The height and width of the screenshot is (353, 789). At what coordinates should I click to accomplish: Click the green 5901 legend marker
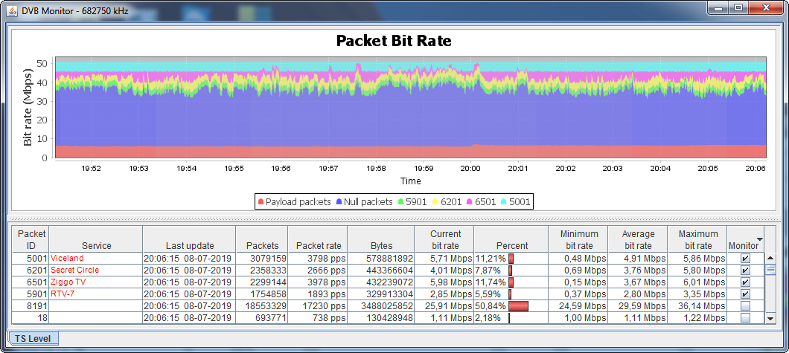pyautogui.click(x=400, y=201)
